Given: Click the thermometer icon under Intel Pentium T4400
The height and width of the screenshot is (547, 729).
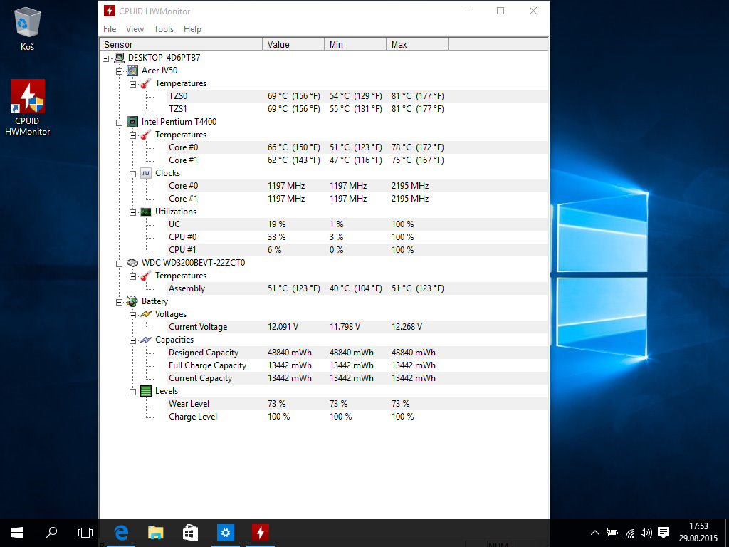Looking at the screenshot, I should (146, 135).
